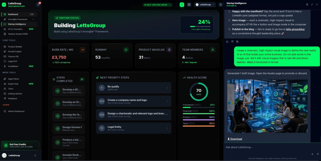Click the green chat bubble icon
Image resolution: width=321 pixels, height=161 pixels.
[x=182, y=5]
